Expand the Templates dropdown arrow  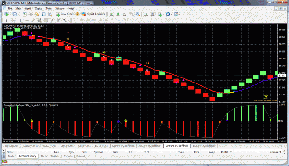180,14
